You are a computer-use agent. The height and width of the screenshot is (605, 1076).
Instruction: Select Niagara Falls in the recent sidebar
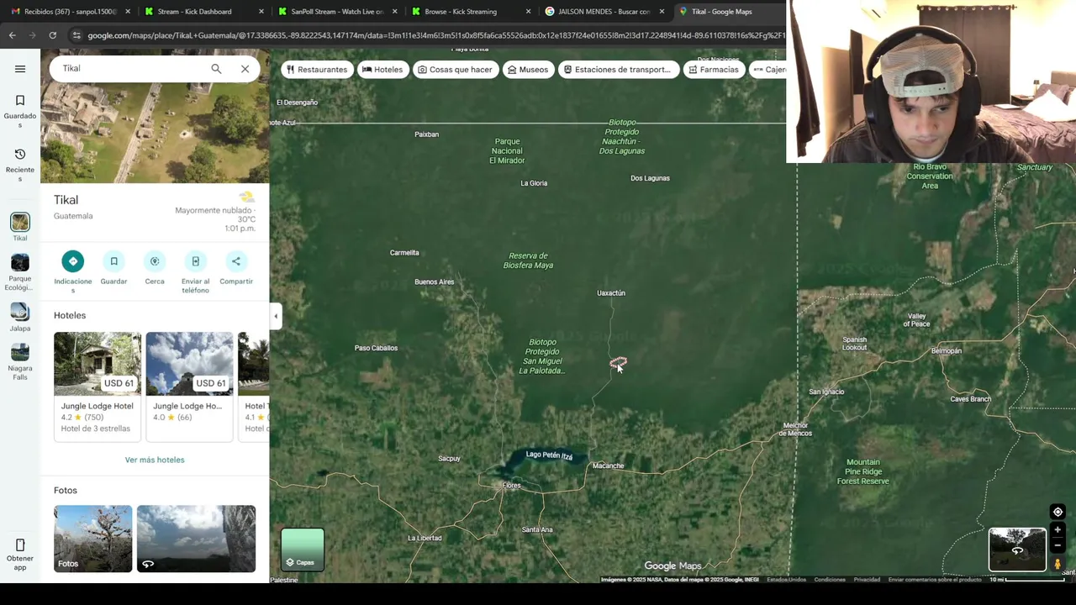click(x=20, y=362)
